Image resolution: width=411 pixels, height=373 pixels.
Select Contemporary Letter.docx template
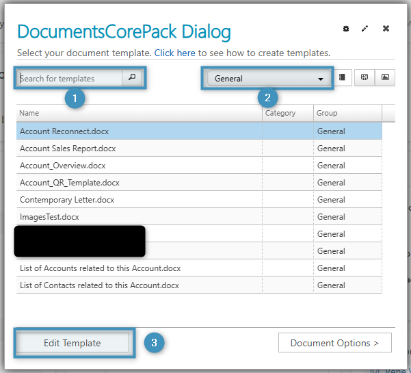point(67,200)
